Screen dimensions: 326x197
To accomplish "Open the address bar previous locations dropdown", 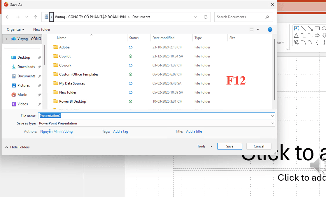I will (x=196, y=17).
